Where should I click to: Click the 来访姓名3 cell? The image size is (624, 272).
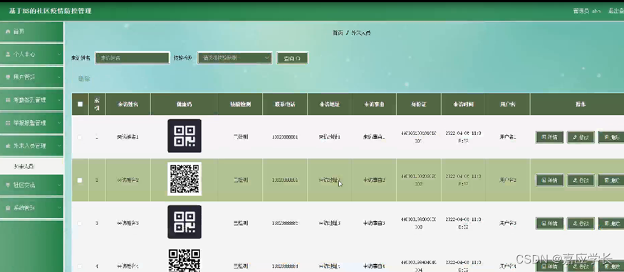point(128,223)
